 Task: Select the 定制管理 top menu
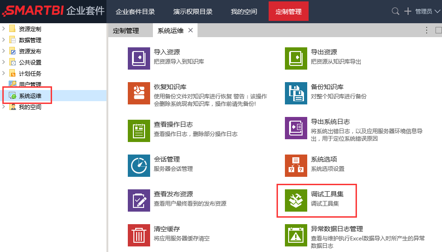tap(288, 11)
